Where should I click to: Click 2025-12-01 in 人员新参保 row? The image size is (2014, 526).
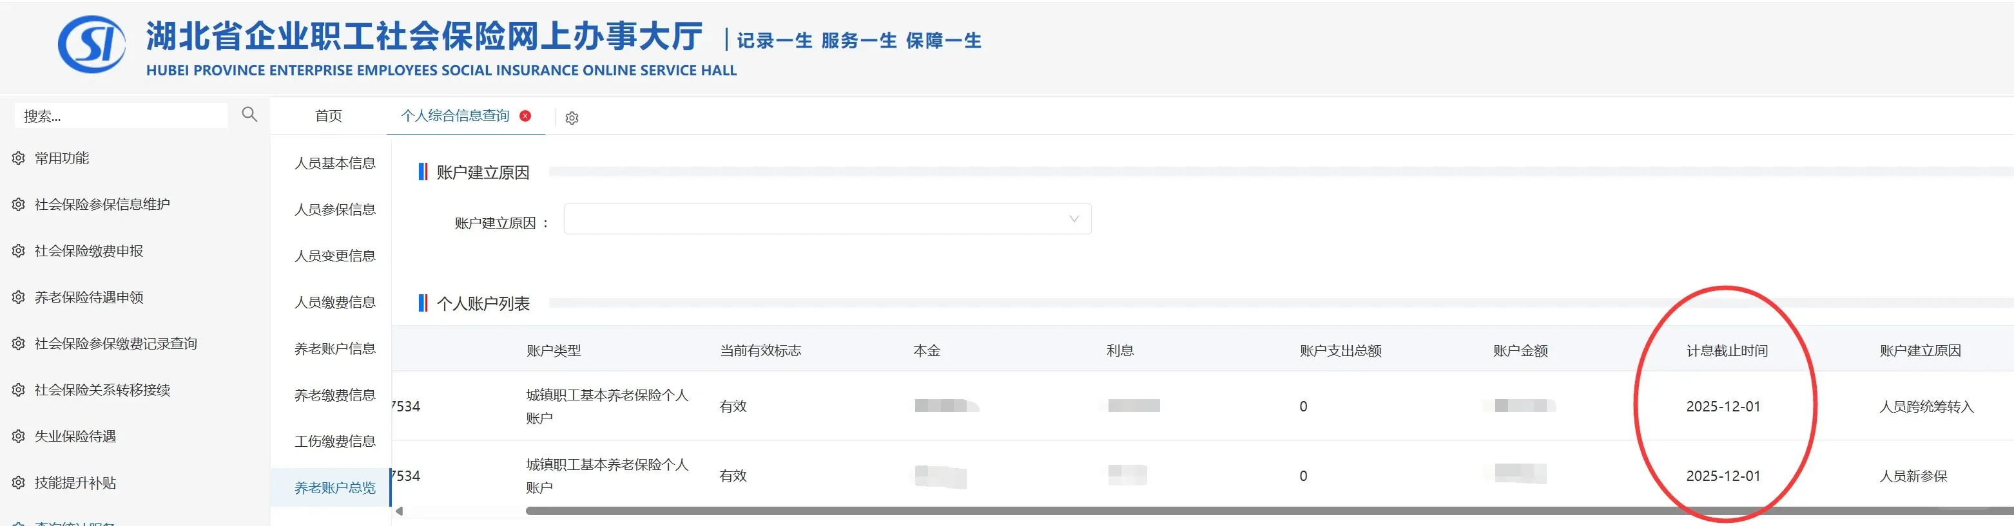1723,477
